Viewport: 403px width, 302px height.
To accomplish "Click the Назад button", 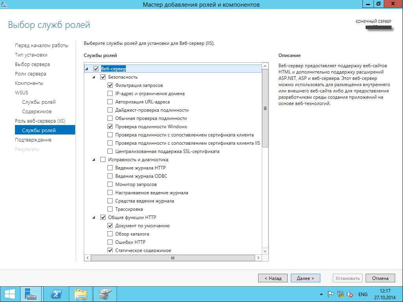I will click(273, 278).
